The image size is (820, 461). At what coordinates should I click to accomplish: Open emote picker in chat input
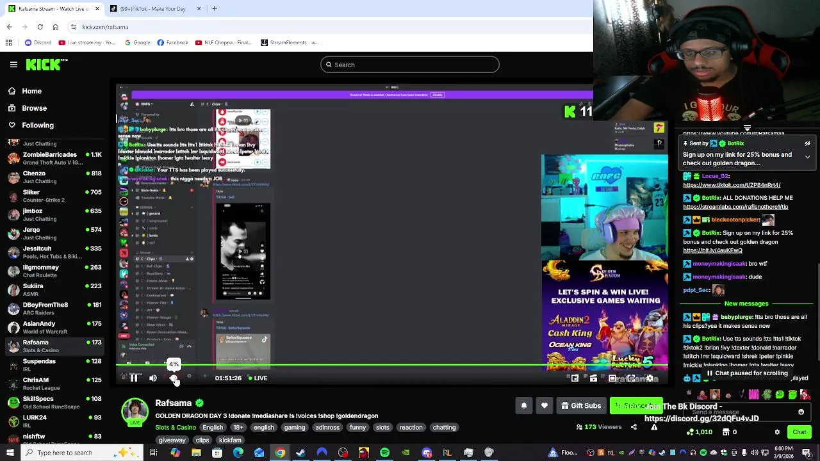click(x=801, y=412)
